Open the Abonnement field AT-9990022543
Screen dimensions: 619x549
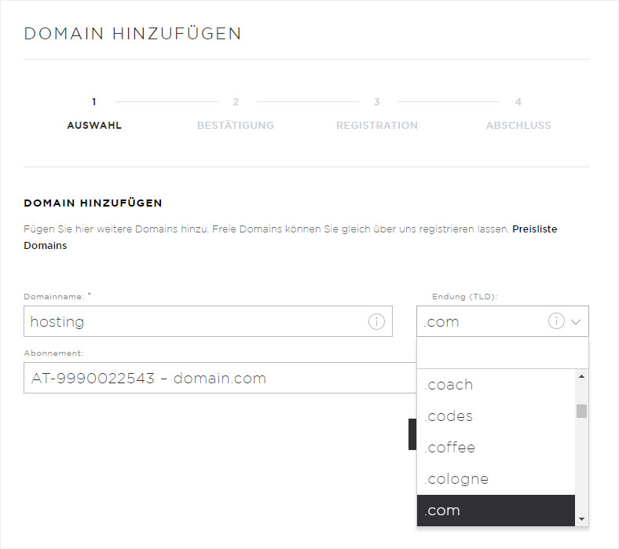220,378
